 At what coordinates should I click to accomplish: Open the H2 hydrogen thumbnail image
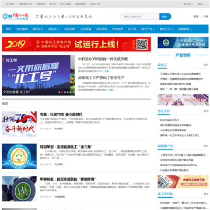pyautogui.click(x=19, y=189)
